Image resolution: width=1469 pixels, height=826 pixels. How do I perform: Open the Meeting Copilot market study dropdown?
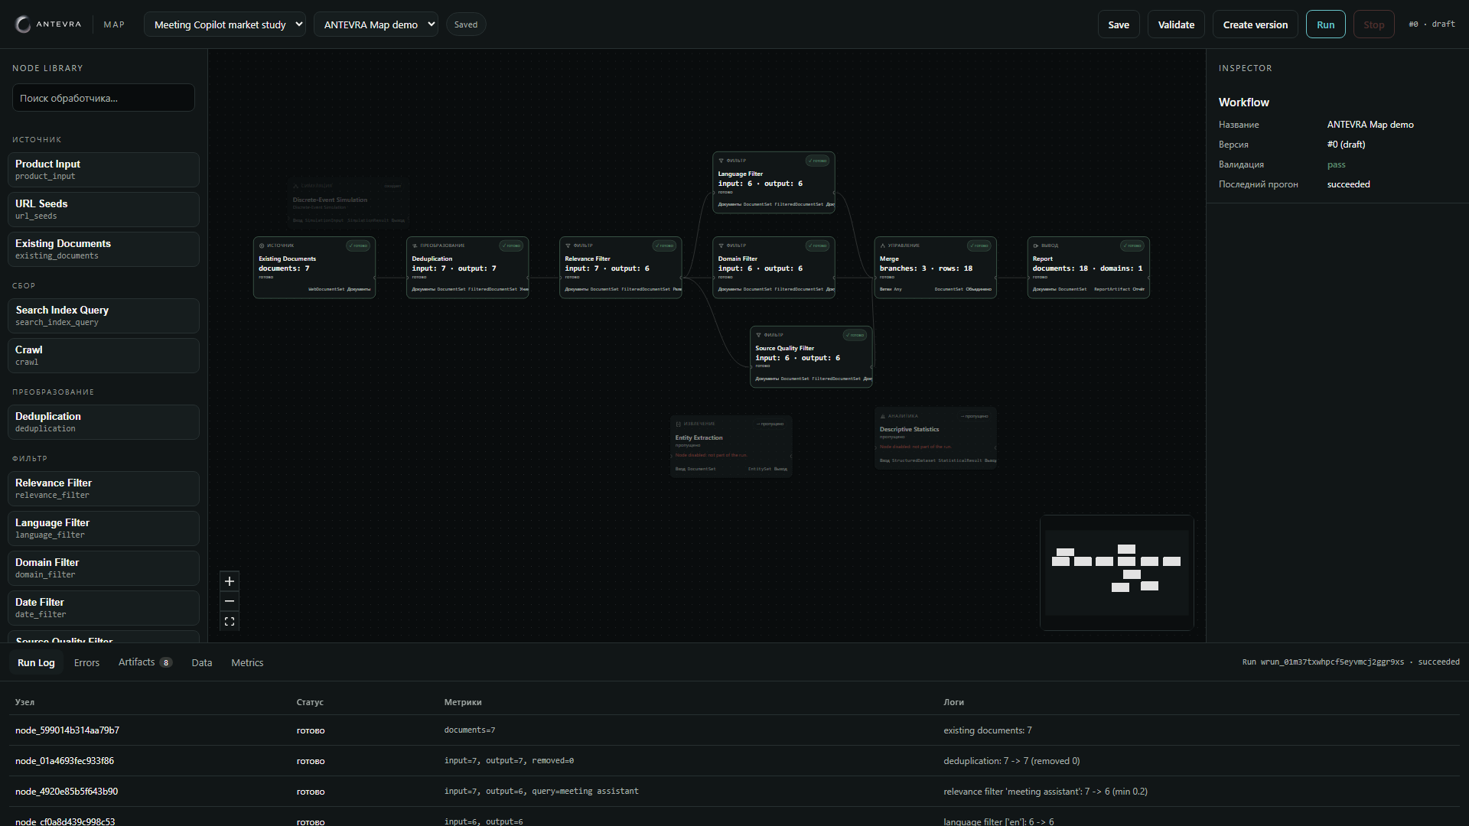[x=225, y=24]
